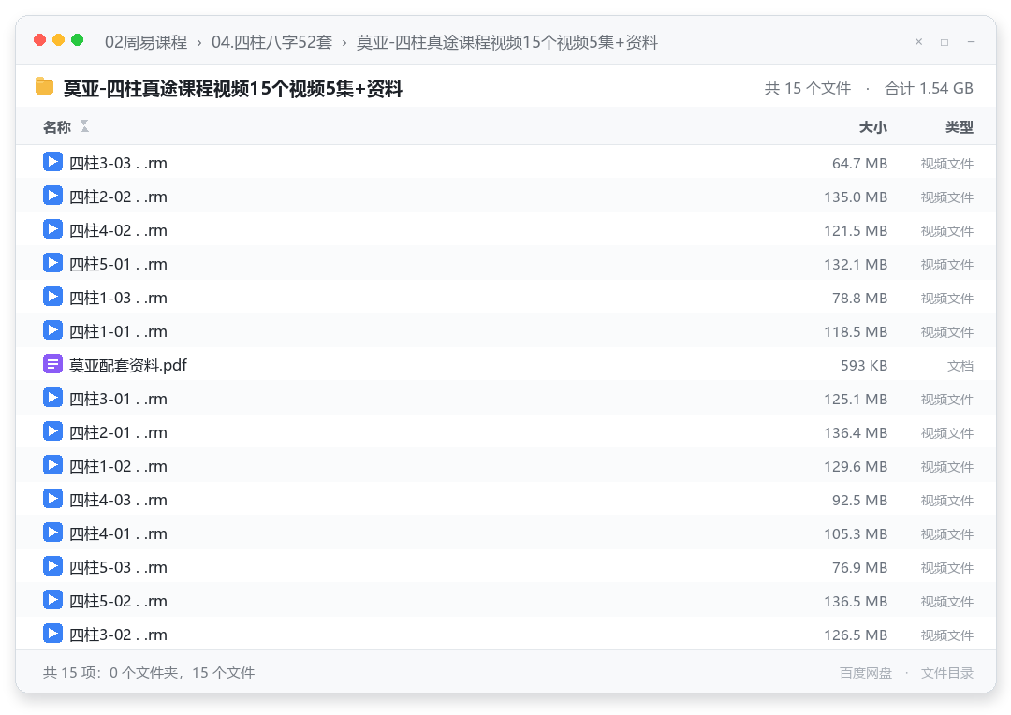1011x715 pixels.
Task: Click 文件目录 in the footer
Action: (947, 673)
